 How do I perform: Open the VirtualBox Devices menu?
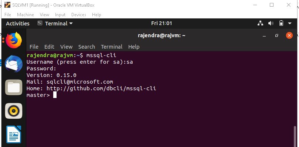coord(79,15)
